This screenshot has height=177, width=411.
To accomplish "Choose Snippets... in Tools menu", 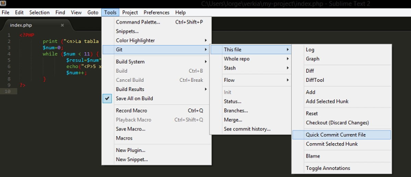I will pos(157,31).
